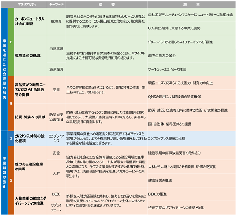Click the blue G category label

coord(11,138)
